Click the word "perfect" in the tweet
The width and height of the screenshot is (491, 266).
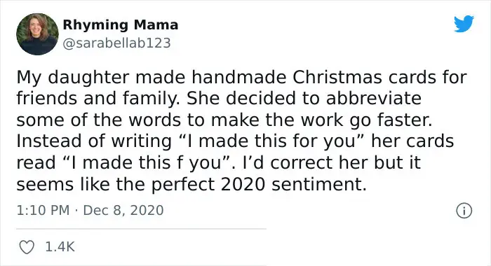click(x=184, y=185)
